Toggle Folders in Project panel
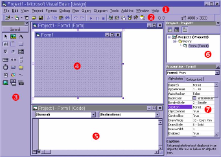 pyautogui.click(x=185, y=30)
